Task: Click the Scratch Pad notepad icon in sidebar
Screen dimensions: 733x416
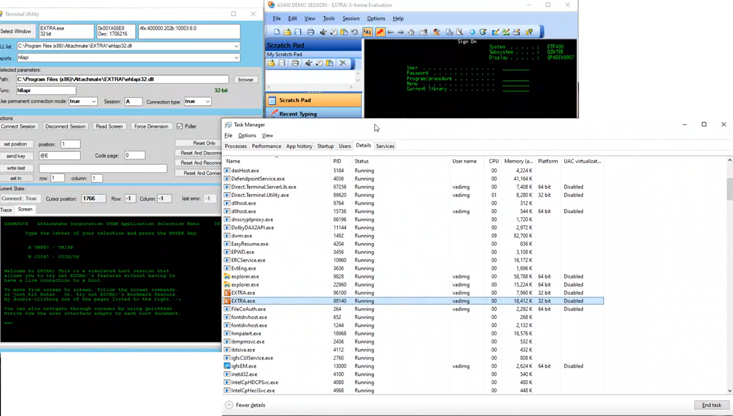Action: [272, 100]
